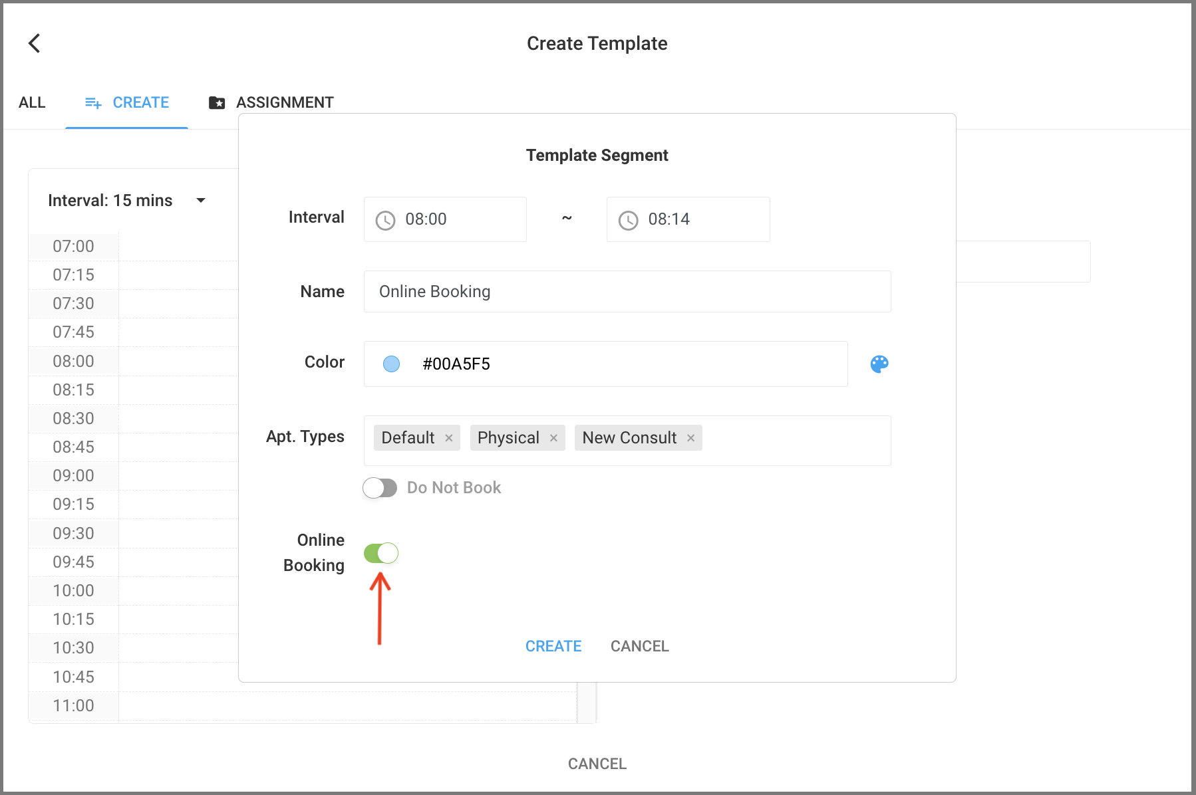
Task: Click CANCEL button in Template Segment dialog
Action: coord(640,646)
